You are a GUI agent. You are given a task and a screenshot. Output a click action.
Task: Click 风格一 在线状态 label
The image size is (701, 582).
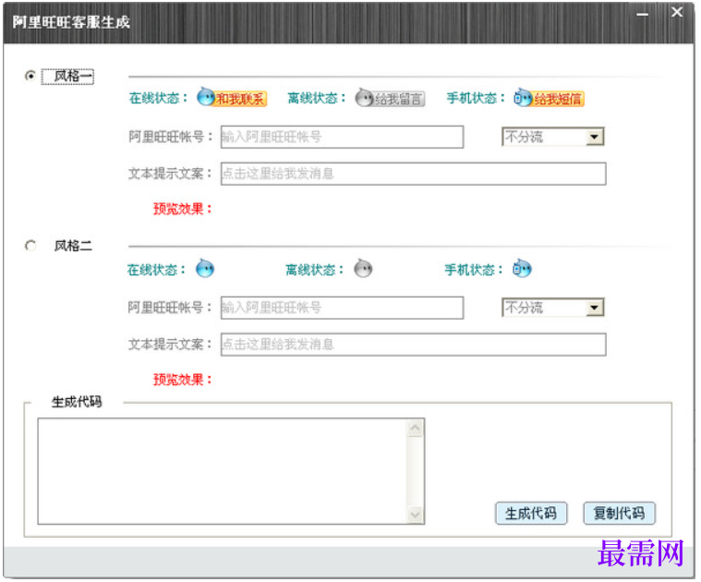[158, 98]
